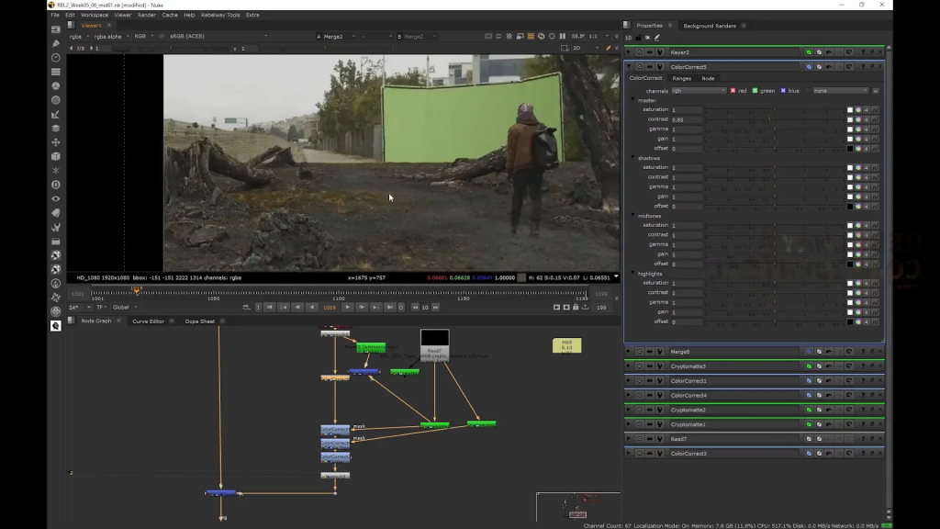Jump to the last frame
Screen dimensions: 940x529
(389, 307)
